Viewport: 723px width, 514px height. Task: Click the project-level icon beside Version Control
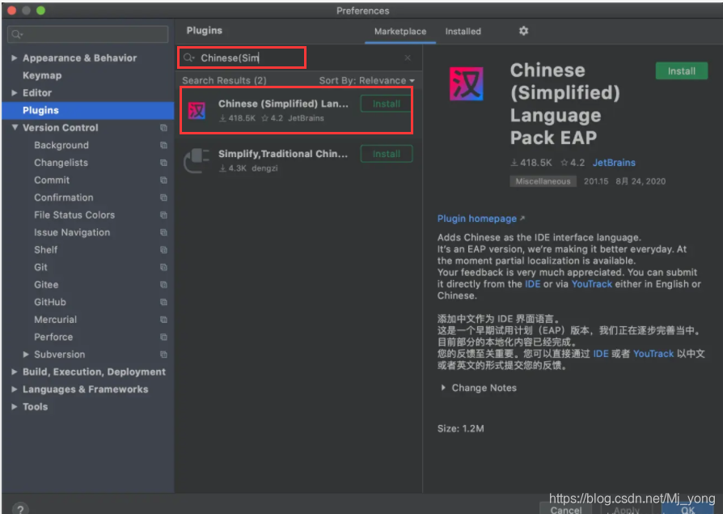(x=163, y=128)
